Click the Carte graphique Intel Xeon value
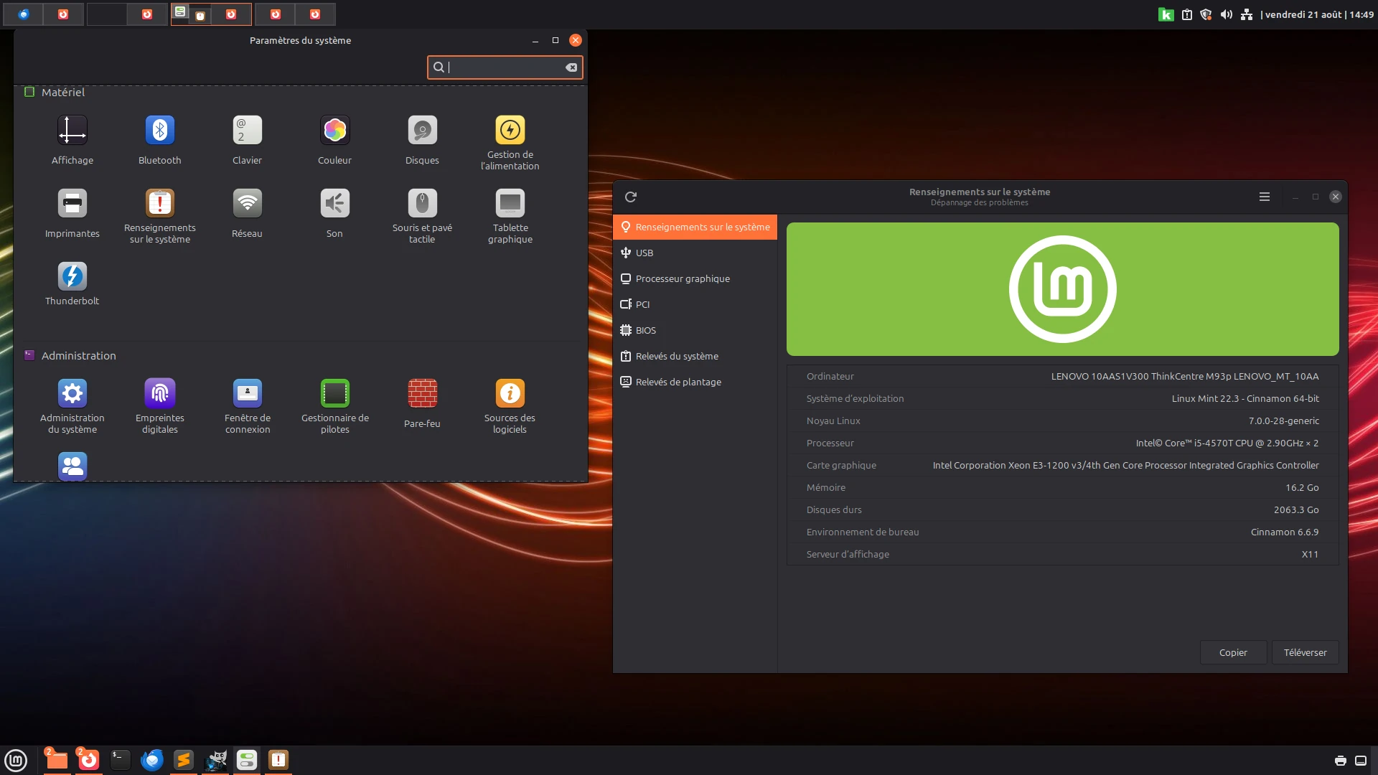 pyautogui.click(x=1125, y=465)
